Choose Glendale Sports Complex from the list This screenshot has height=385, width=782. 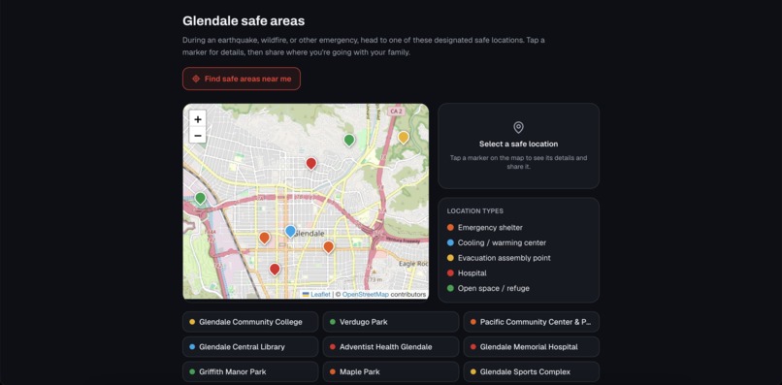(x=532, y=371)
